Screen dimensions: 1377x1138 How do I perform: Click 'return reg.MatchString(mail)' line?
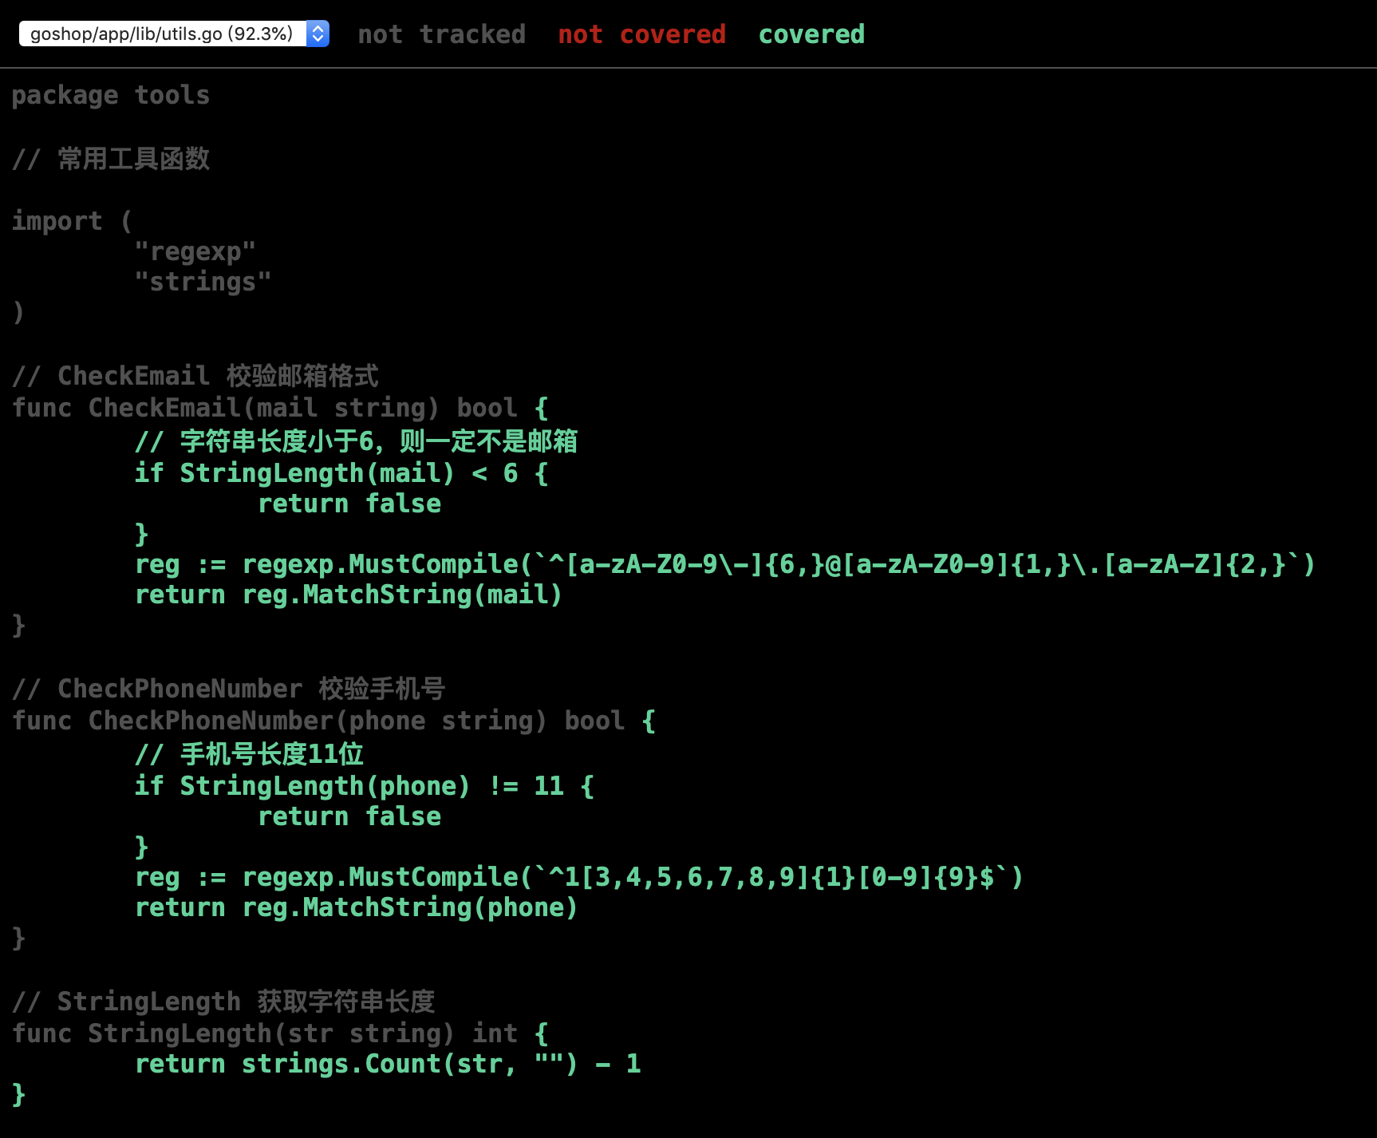tap(349, 595)
